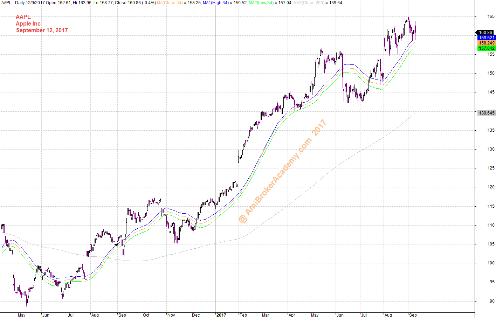Click the red 'September 12, 2017' label
Image resolution: width=496 pixels, height=318 pixels.
[42, 30]
